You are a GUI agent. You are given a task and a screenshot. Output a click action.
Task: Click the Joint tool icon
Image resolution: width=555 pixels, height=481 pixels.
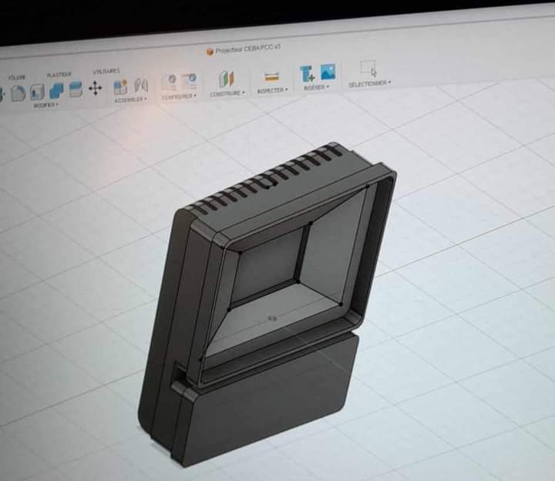pos(141,86)
